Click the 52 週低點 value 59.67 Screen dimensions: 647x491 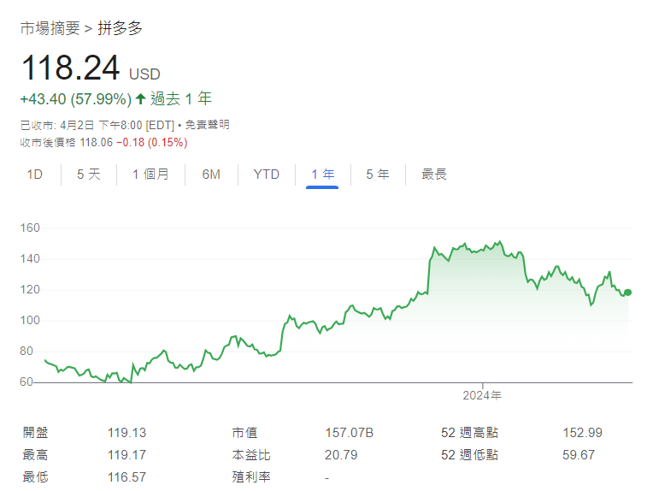pyautogui.click(x=579, y=455)
